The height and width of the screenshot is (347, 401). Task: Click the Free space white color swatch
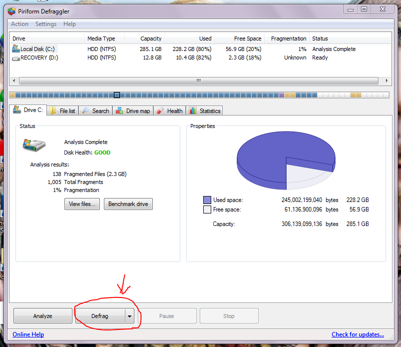click(x=207, y=209)
